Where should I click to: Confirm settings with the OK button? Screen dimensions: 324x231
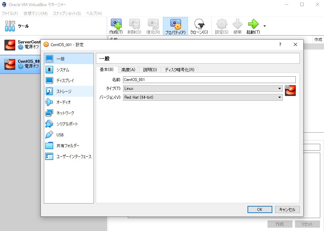pos(260,210)
